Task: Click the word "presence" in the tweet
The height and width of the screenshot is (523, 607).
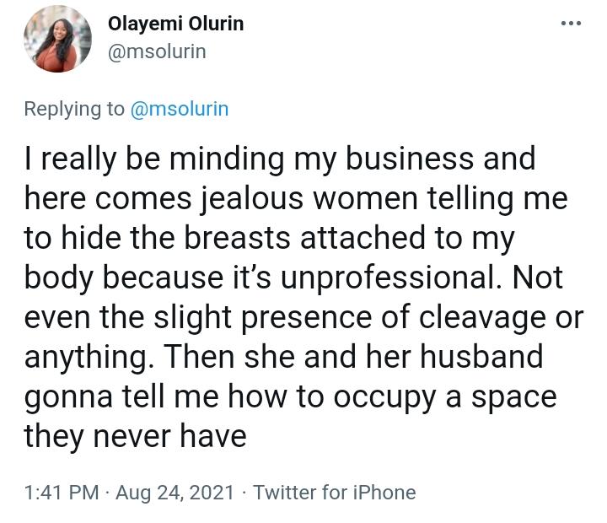Action: [x=307, y=317]
